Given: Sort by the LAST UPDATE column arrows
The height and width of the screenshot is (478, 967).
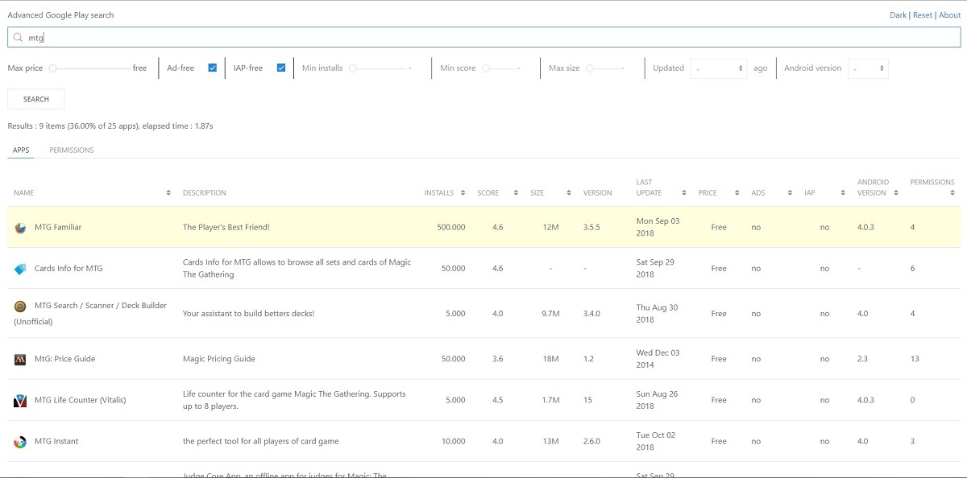Looking at the screenshot, I should [x=683, y=193].
